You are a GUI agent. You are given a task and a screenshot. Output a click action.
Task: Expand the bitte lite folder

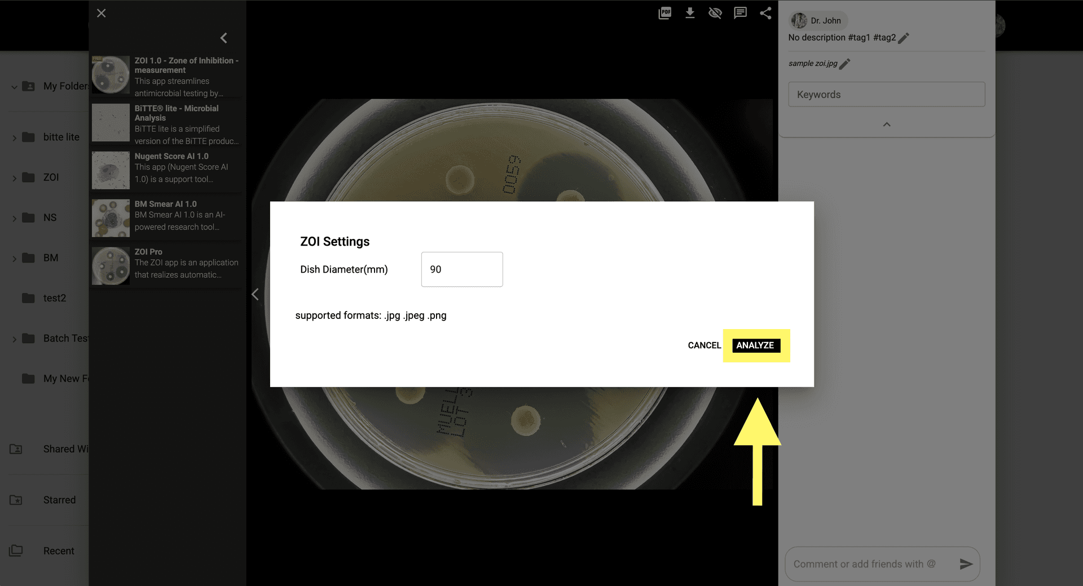(x=14, y=137)
